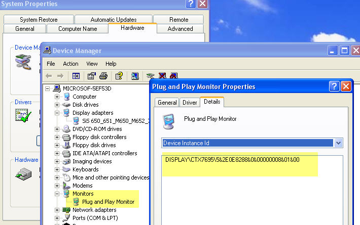Open Computer Name tab in System Properties
The height and width of the screenshot is (225, 360).
click(x=78, y=29)
